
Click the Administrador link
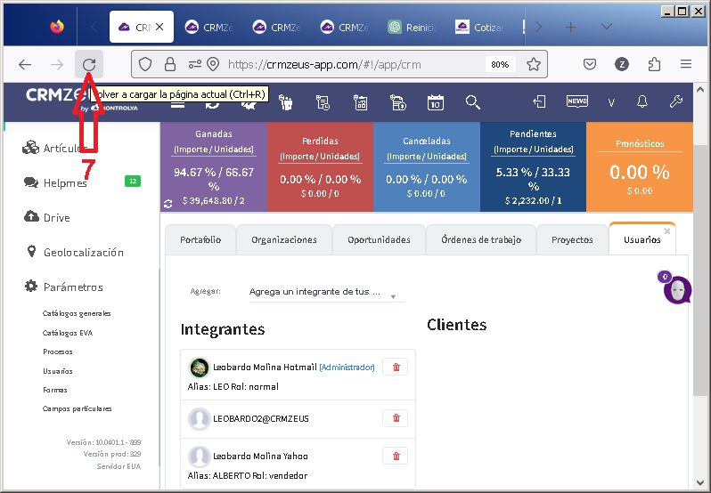point(347,367)
